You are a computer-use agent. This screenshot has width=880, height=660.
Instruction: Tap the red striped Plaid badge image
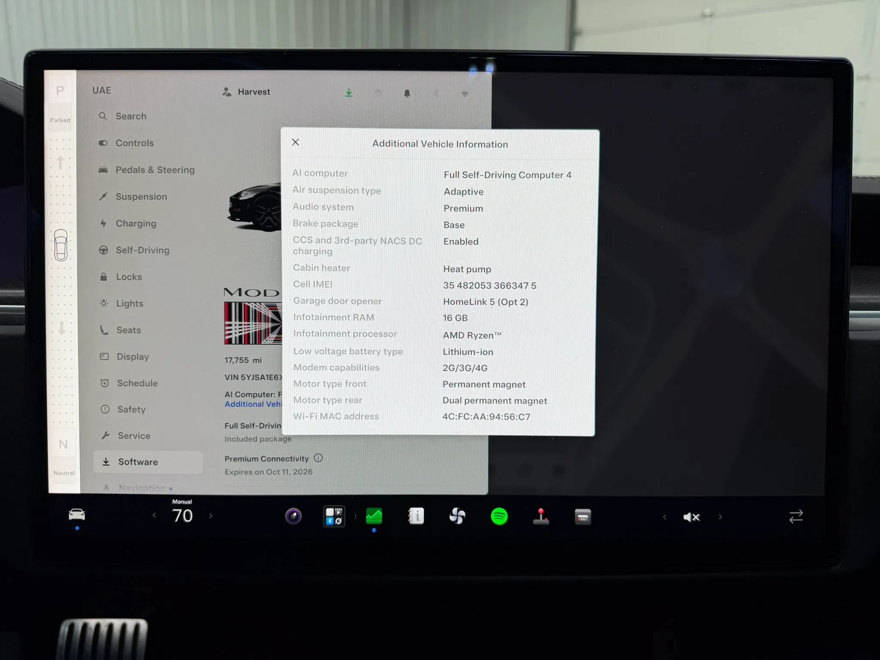click(253, 323)
